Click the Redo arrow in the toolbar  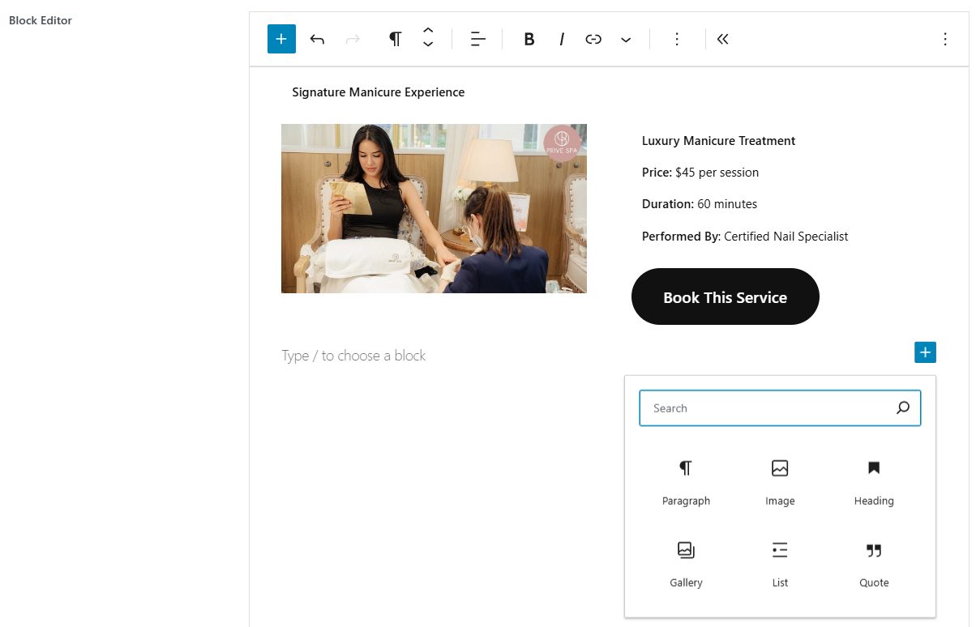tap(353, 38)
